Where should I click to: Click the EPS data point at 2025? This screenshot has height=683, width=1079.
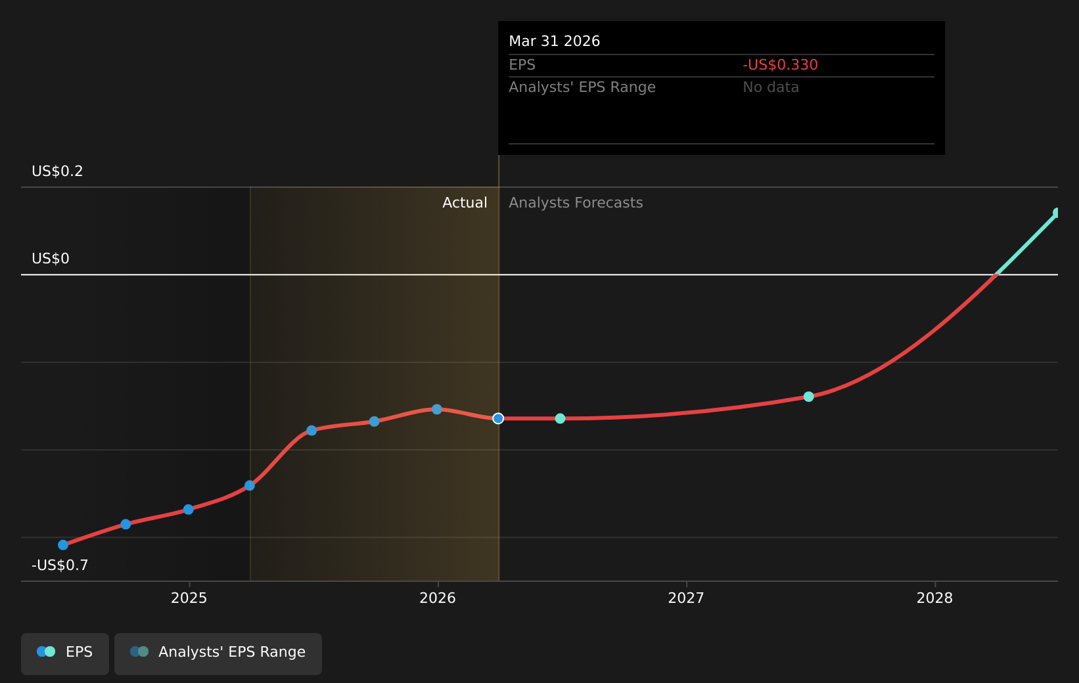click(x=189, y=510)
